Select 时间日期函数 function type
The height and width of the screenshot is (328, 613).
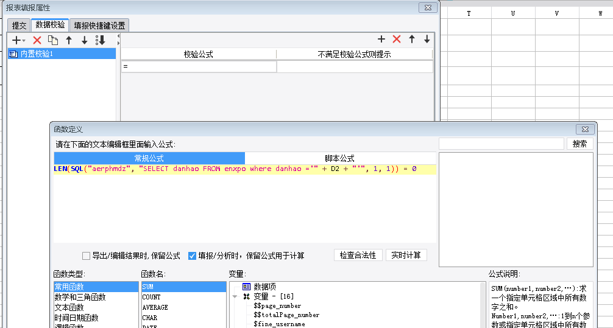pyautogui.click(x=96, y=318)
